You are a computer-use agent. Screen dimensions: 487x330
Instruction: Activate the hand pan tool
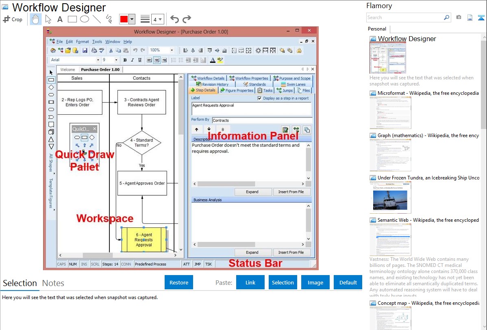pos(35,19)
